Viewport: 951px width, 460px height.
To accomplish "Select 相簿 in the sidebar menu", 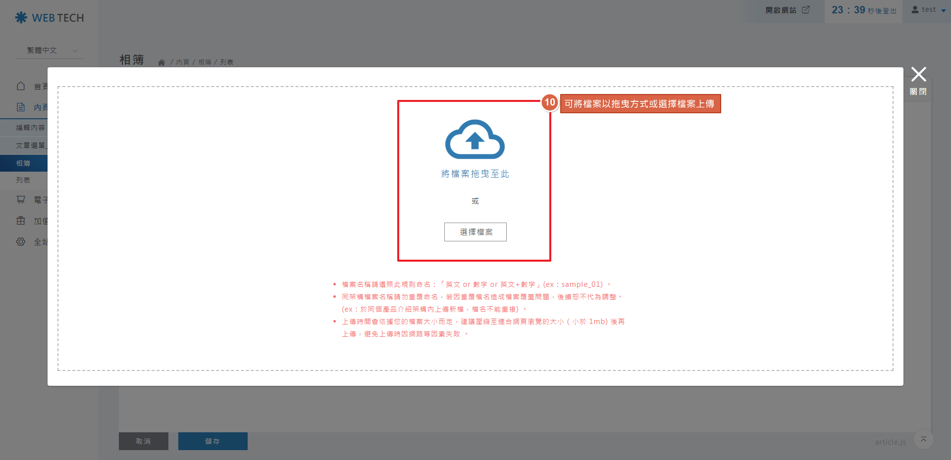I will coord(23,163).
